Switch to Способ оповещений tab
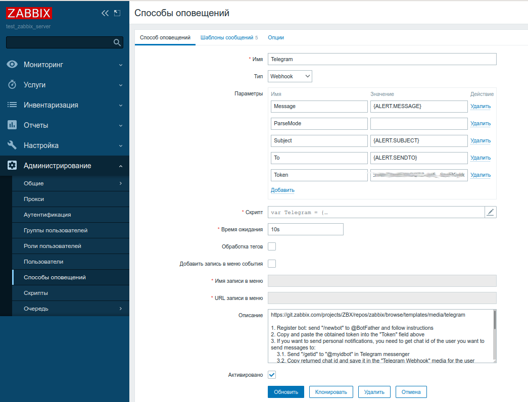This screenshot has width=528, height=402. pyautogui.click(x=165, y=37)
